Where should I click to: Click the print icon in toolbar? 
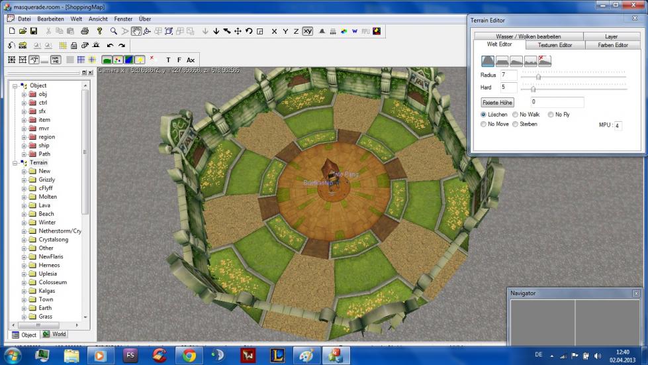(x=85, y=31)
